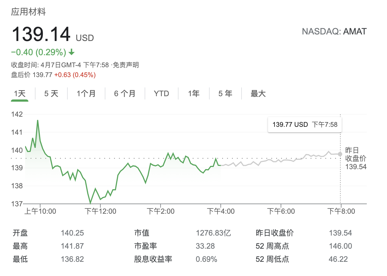Click the 昨日收盘价 139.54 chart label
This screenshot has width=387, height=276.
click(356, 158)
